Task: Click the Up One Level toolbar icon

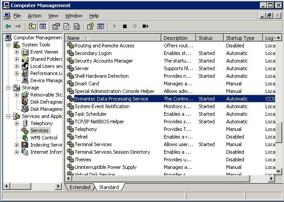Action: (32, 26)
